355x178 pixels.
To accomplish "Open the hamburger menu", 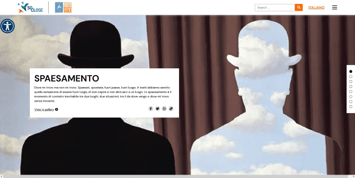I will [x=335, y=7].
